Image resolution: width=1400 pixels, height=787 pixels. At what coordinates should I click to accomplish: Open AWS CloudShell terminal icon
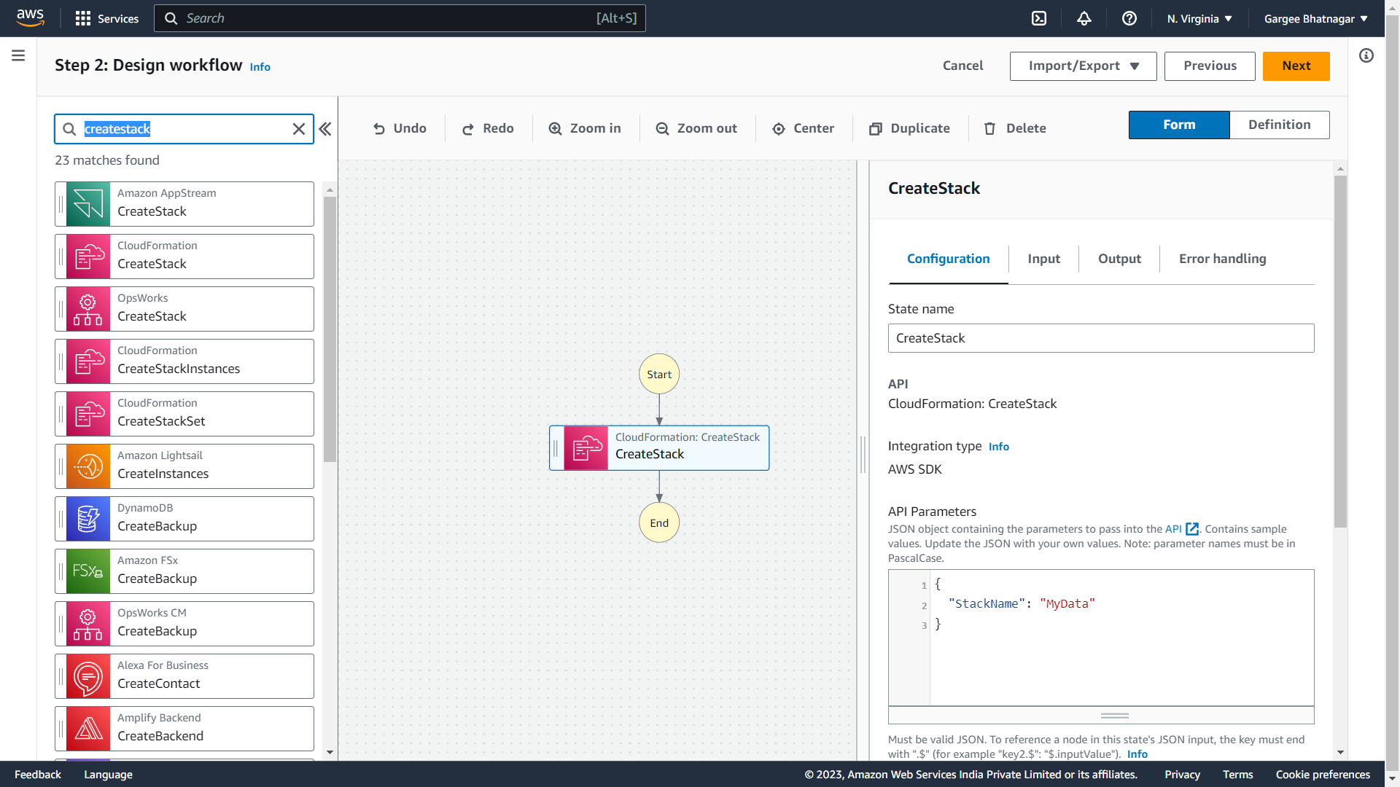[x=1039, y=19]
